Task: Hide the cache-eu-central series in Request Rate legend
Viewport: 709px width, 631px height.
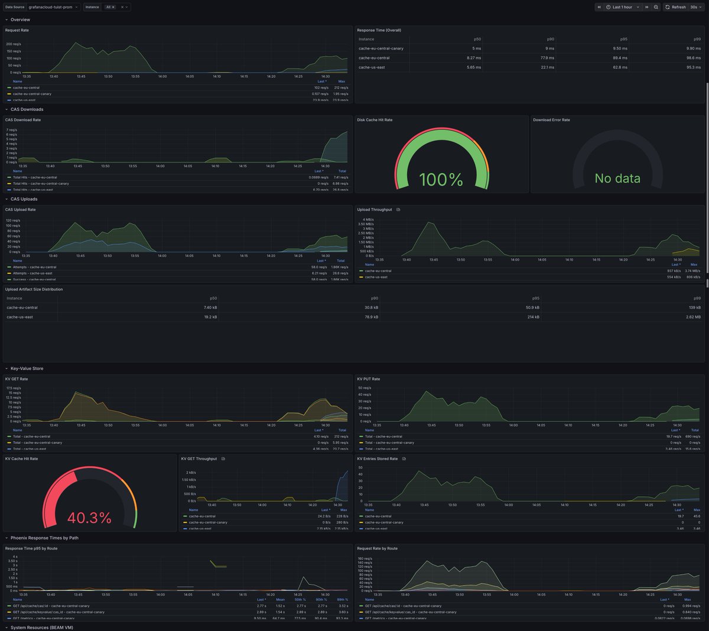Action: (x=27, y=87)
